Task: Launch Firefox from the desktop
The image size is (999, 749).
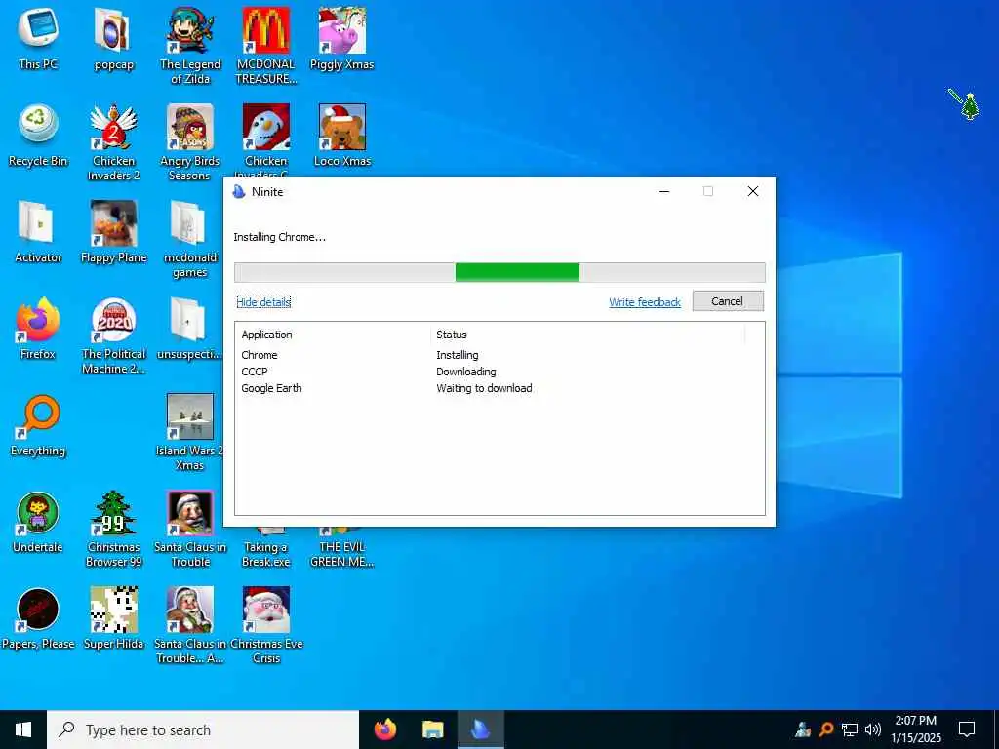Action: click(x=38, y=329)
